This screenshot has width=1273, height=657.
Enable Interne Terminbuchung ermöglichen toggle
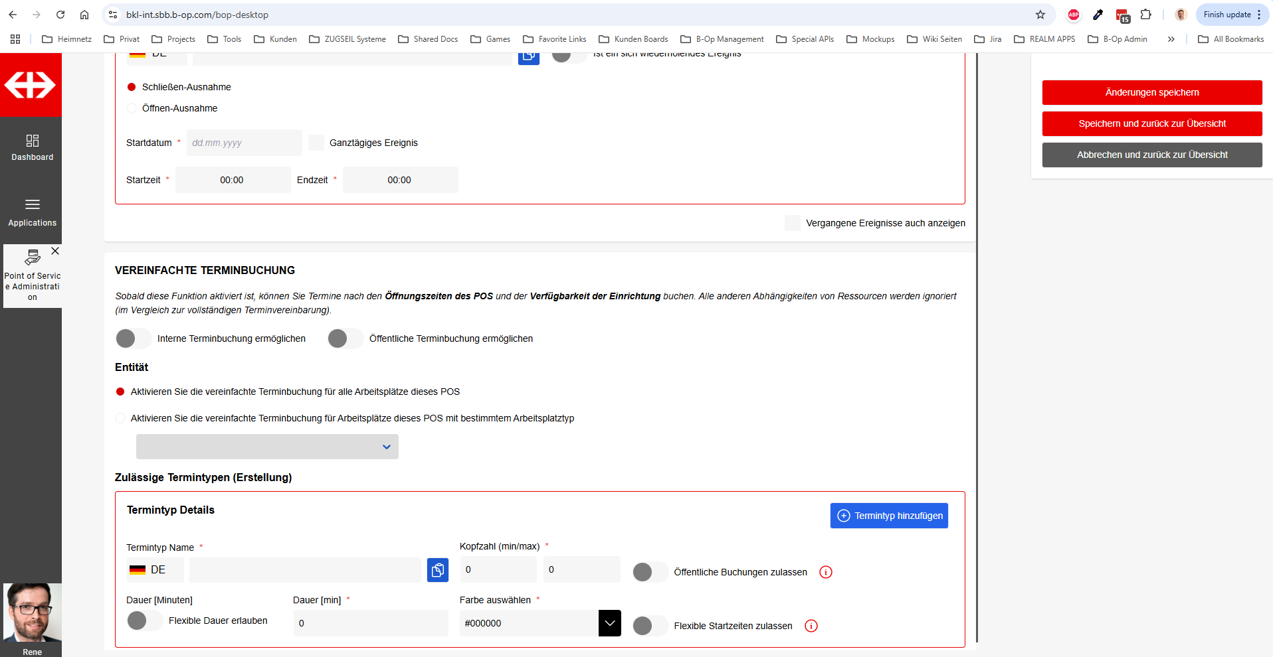click(134, 338)
